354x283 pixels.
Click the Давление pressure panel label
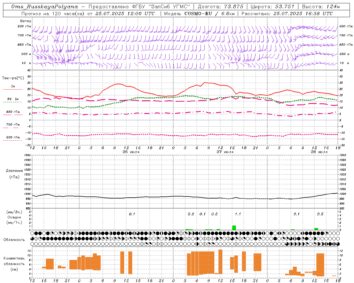[14, 171]
